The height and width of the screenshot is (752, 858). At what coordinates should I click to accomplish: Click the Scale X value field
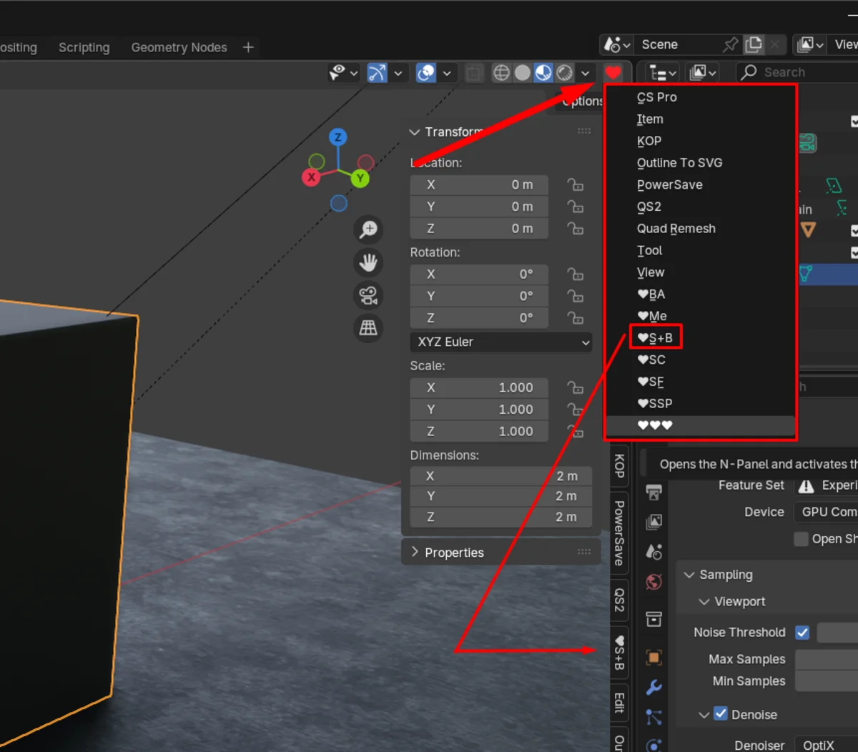(479, 387)
